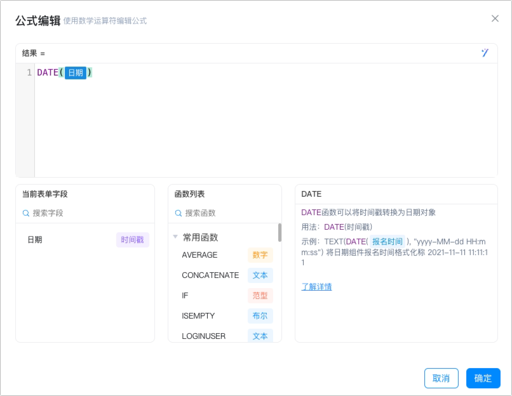Click the 时间戳 type tag
This screenshot has height=396, width=512.
tap(133, 240)
